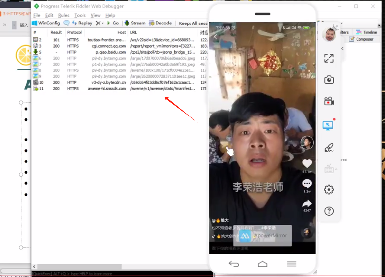Screen dimensions: 385x277
Task: Take a screenshot with ApowerMirror camera icon
Action: click(x=329, y=80)
